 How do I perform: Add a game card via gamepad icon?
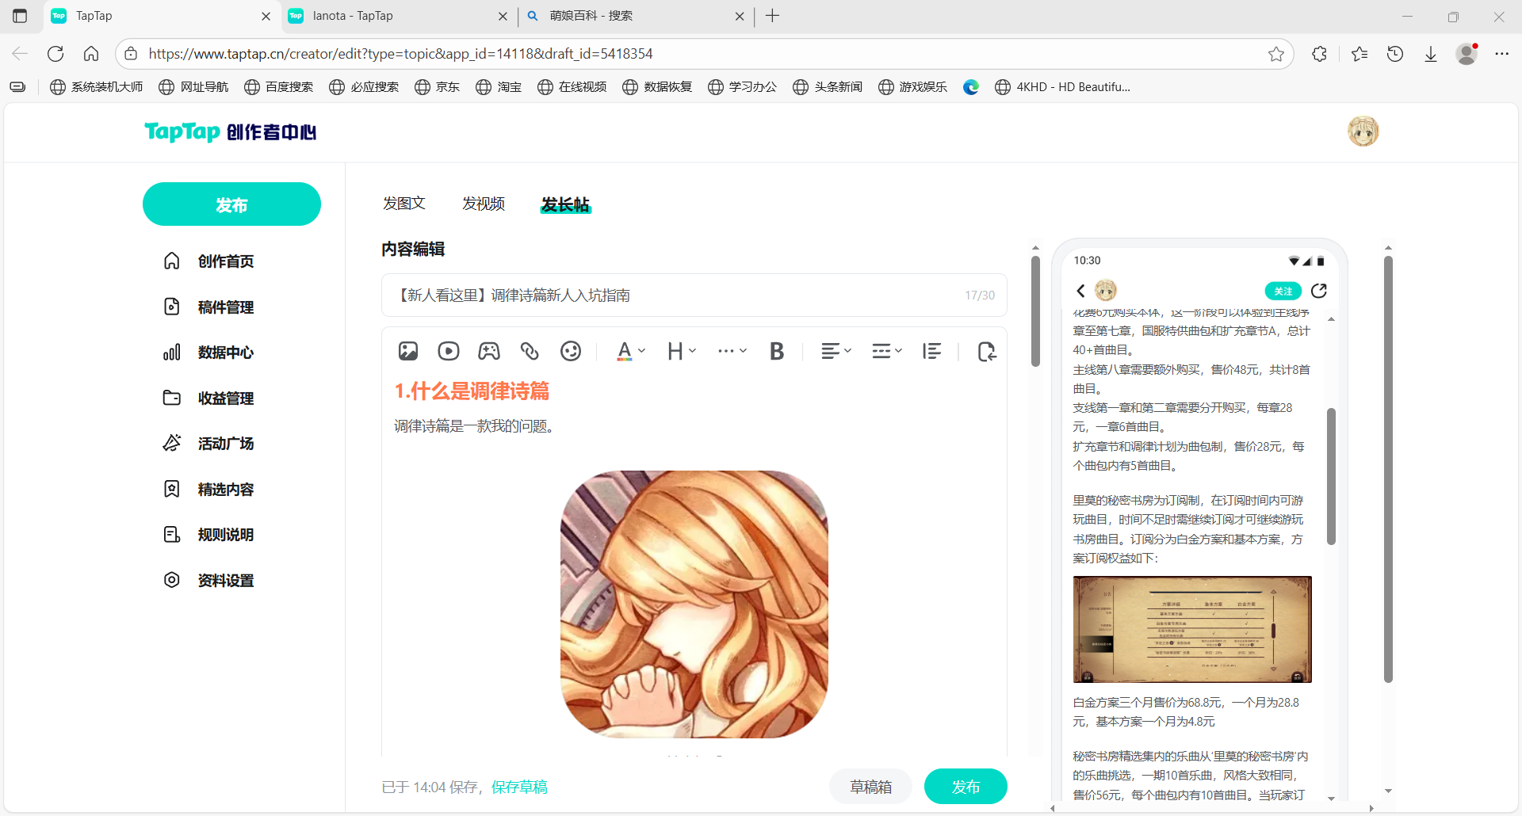coord(489,351)
